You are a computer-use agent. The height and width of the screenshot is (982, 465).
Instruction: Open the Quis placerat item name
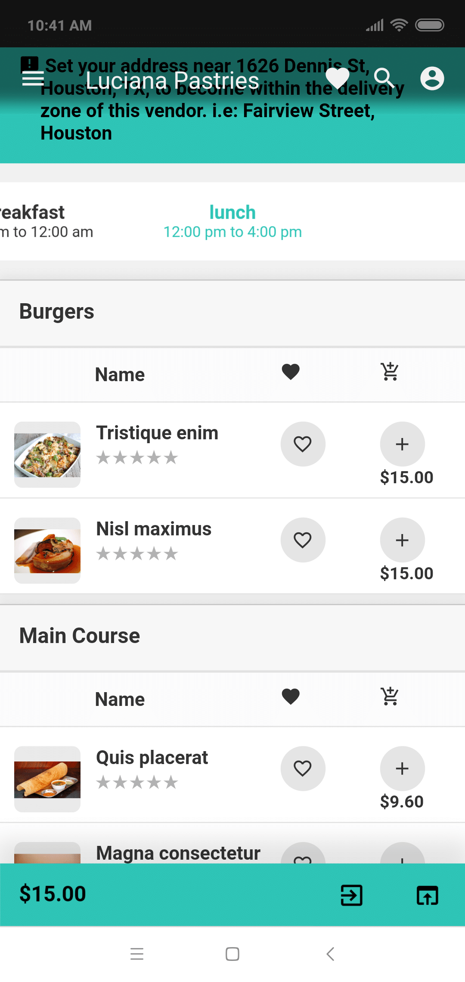pyautogui.click(x=152, y=758)
